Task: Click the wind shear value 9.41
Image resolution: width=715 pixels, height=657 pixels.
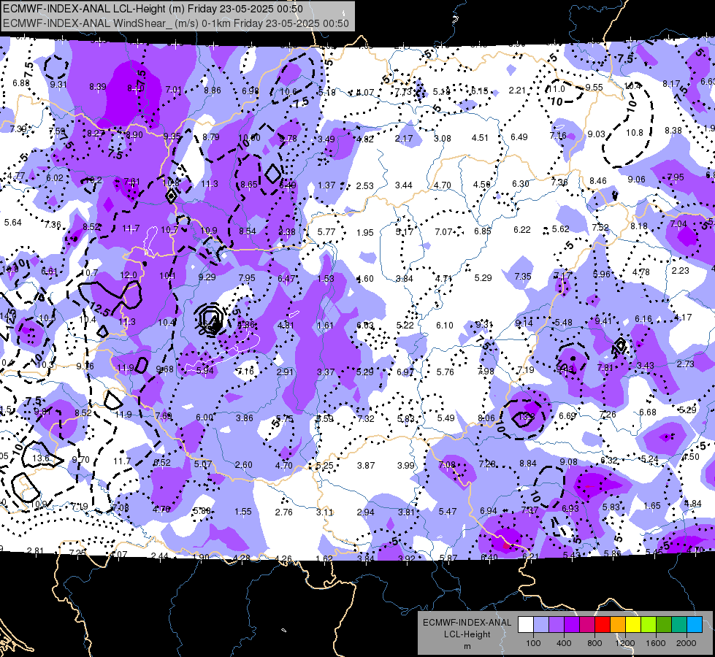Action: (603, 321)
